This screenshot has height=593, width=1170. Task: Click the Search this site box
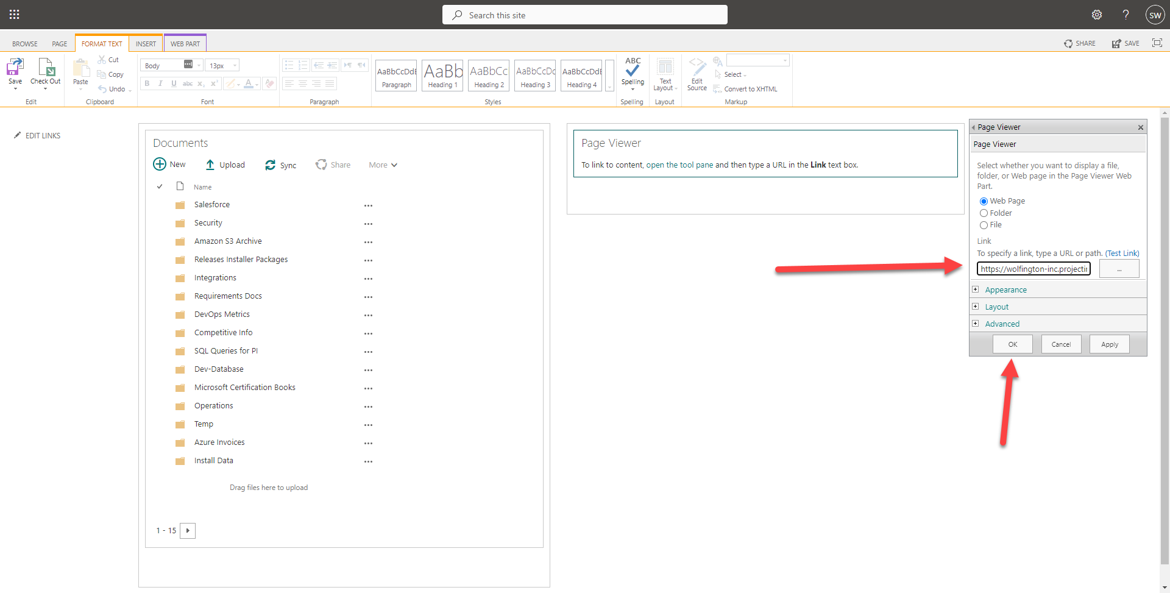(585, 15)
